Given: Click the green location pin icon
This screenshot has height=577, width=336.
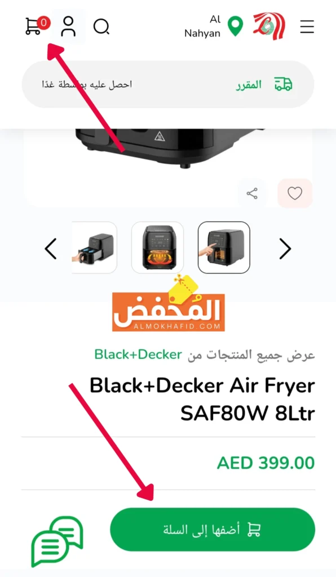Looking at the screenshot, I should (235, 26).
